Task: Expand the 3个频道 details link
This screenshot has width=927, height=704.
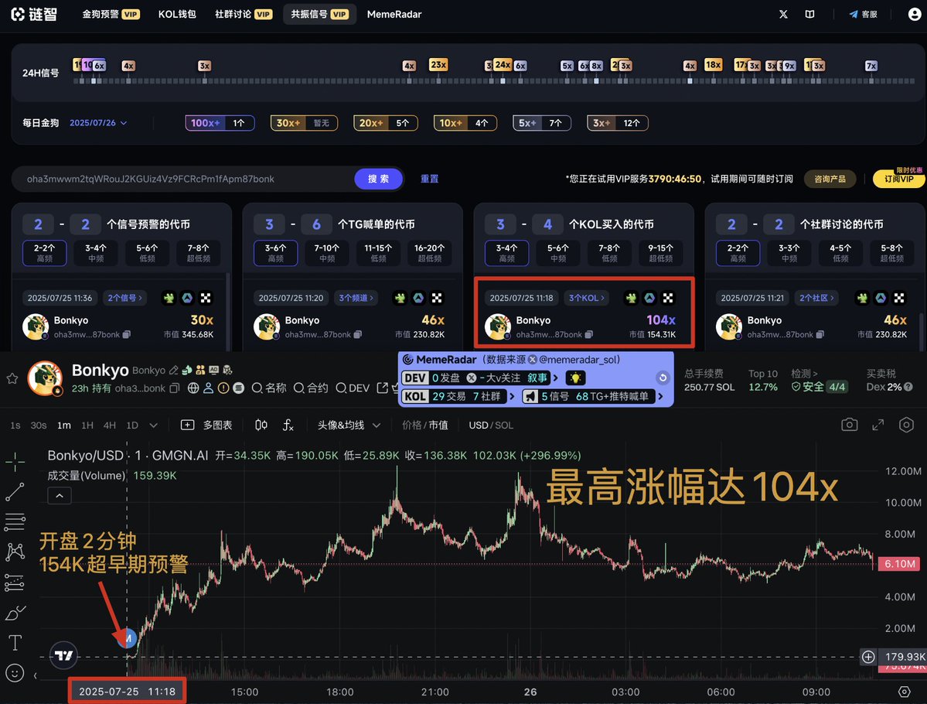Action: tap(356, 298)
